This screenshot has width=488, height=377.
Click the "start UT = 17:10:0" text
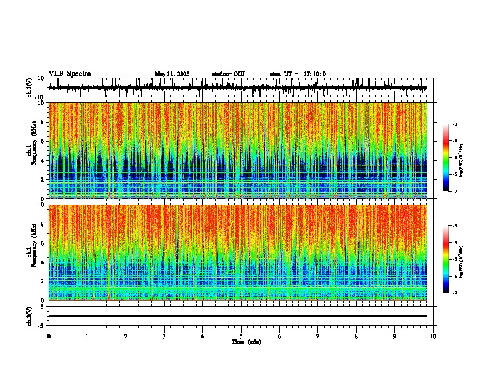click(298, 74)
